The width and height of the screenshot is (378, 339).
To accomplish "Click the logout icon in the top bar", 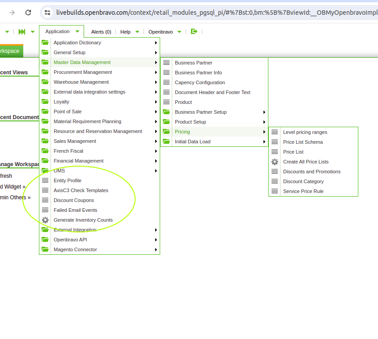I will pyautogui.click(x=194, y=32).
